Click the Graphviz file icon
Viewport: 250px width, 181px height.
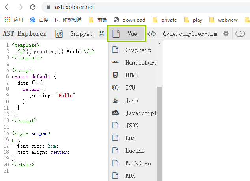point(115,50)
